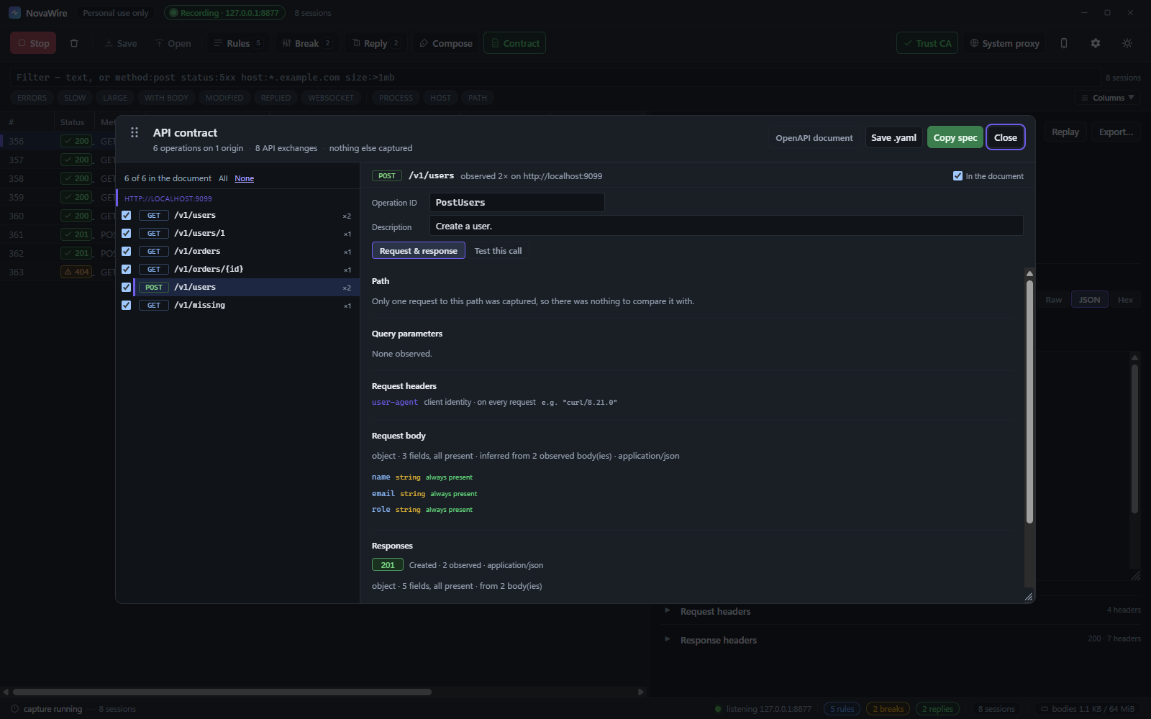Switch to the Test this call tab
The width and height of the screenshot is (1151, 719).
(498, 251)
